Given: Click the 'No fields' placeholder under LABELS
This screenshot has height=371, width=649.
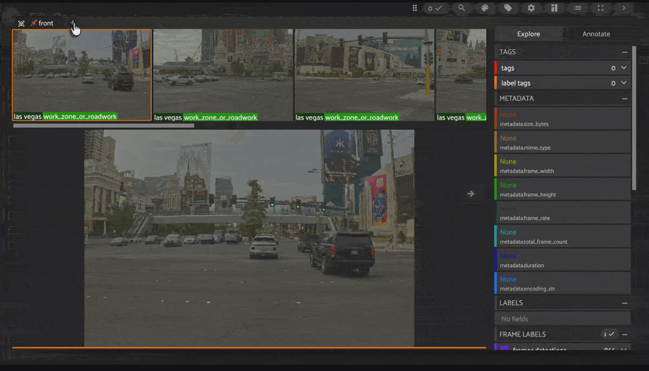Looking at the screenshot, I should 562,319.
